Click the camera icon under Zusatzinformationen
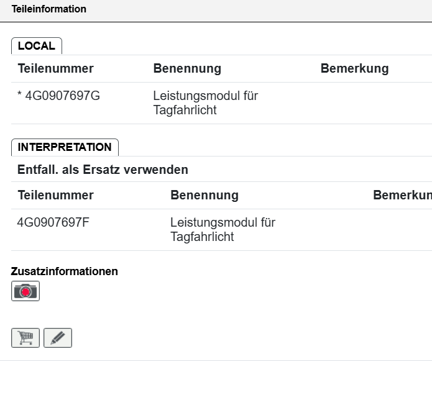The width and height of the screenshot is (432, 395). pos(25,291)
